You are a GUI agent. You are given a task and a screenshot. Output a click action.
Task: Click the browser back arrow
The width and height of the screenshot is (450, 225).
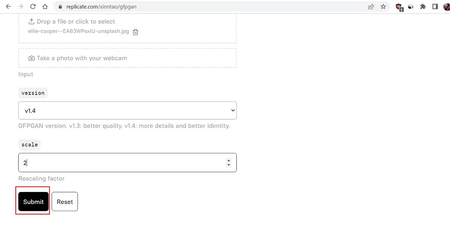coord(8,6)
